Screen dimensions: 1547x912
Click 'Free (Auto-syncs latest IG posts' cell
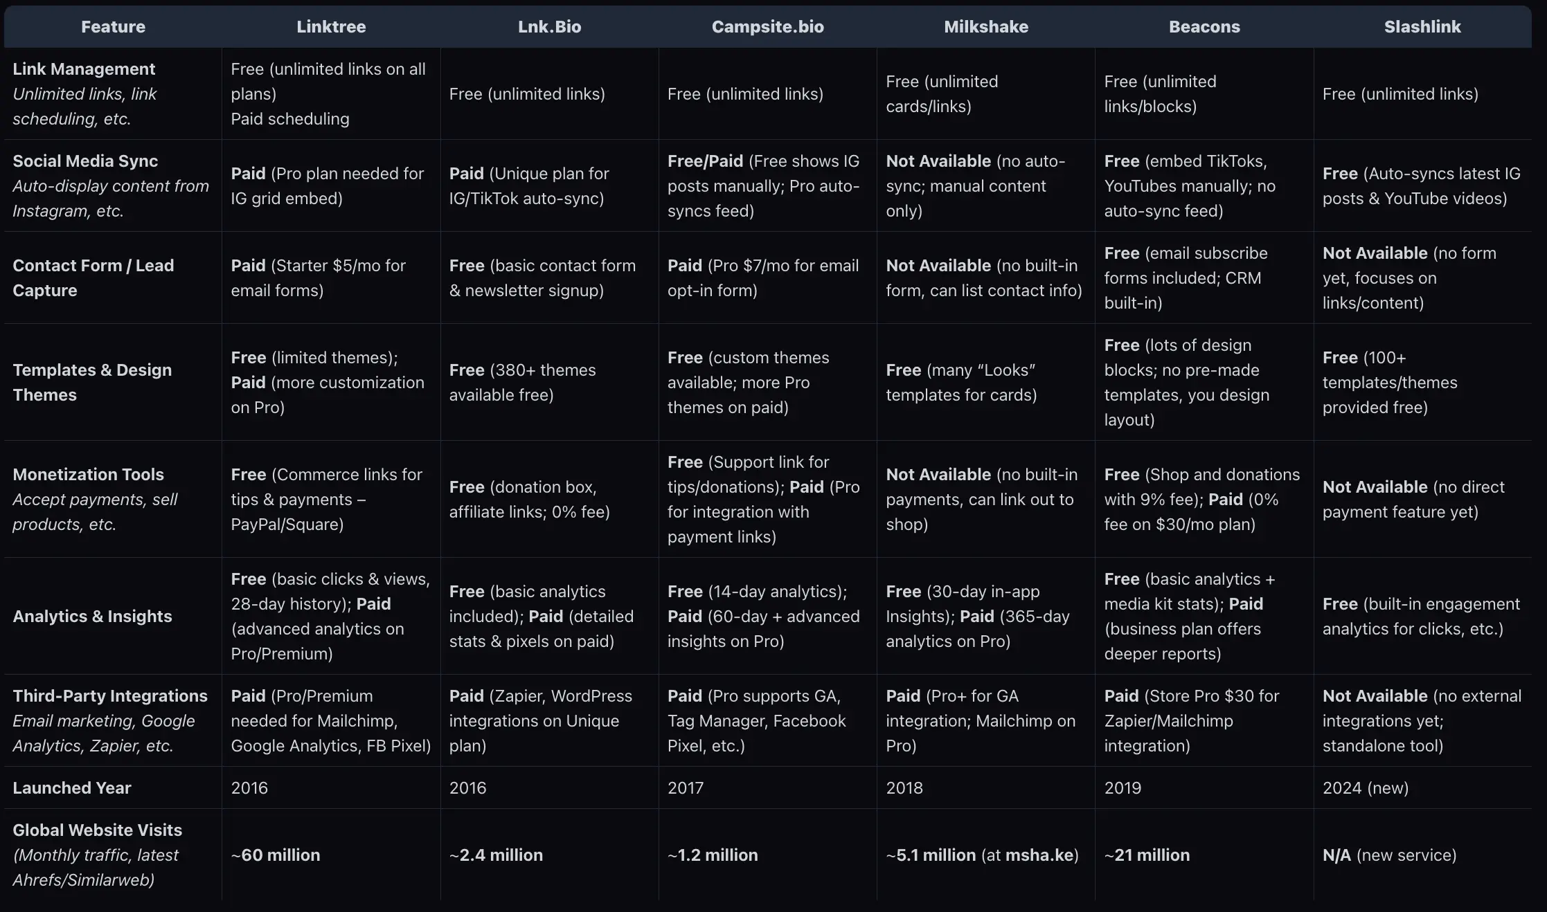(1422, 186)
